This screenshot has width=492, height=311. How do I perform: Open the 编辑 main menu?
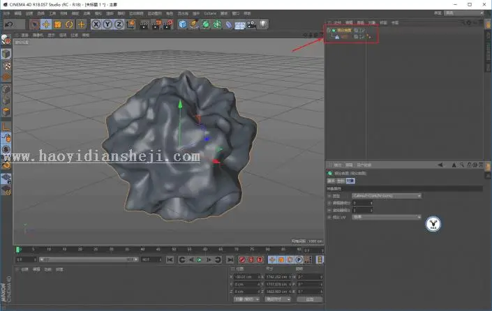pyautogui.click(x=18, y=13)
